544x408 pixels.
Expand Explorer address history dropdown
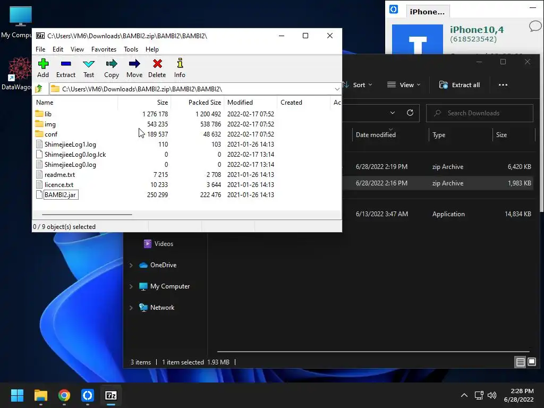coord(393,113)
